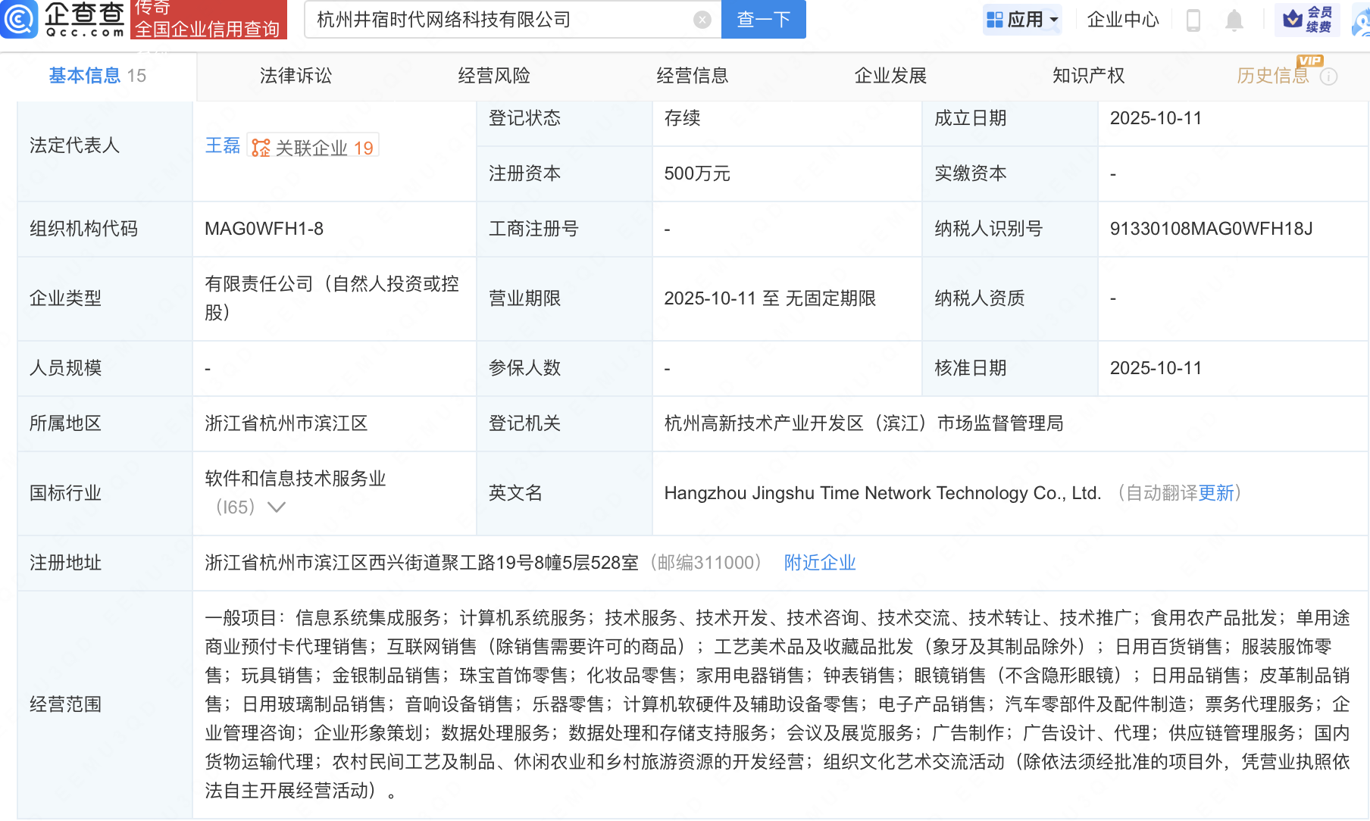This screenshot has width=1370, height=821.
Task: Focus the company name search field
Action: click(x=500, y=20)
